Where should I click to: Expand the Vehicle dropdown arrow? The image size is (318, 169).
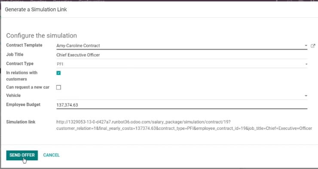point(306,96)
